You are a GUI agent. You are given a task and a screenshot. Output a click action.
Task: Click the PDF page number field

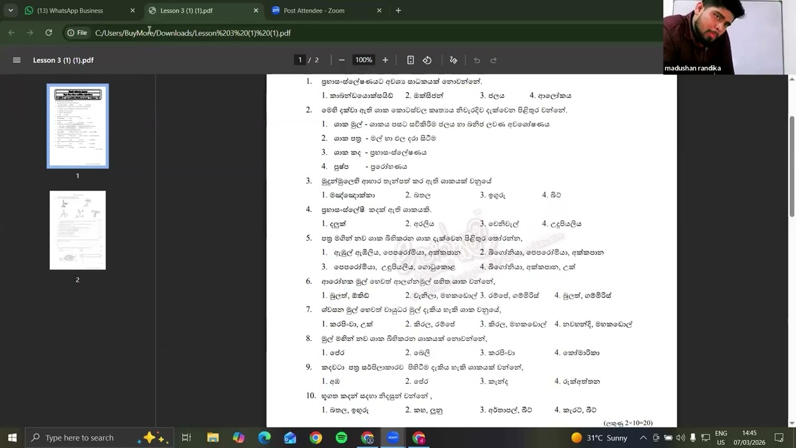(x=300, y=60)
